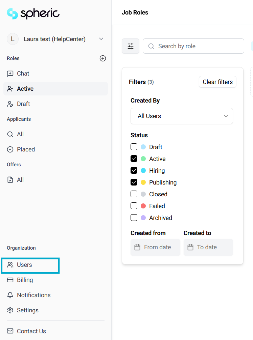Open Settings via the gear icon
The image size is (253, 340).
(x=10, y=310)
